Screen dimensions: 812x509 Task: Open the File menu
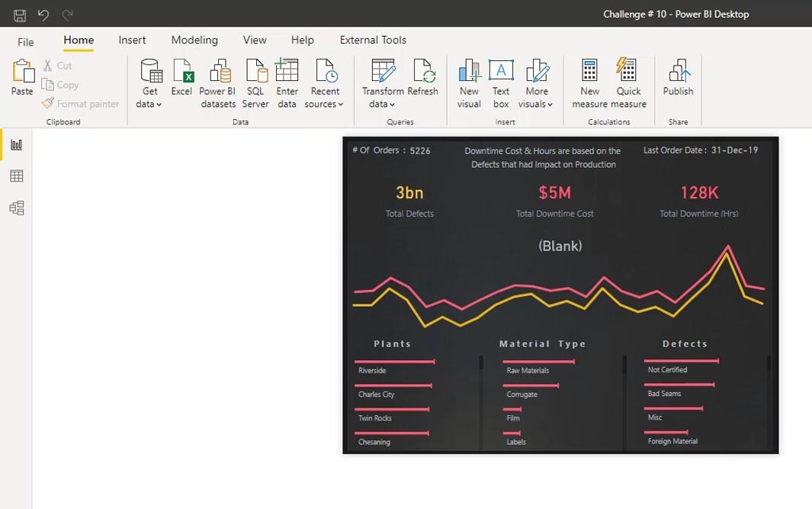click(x=25, y=42)
